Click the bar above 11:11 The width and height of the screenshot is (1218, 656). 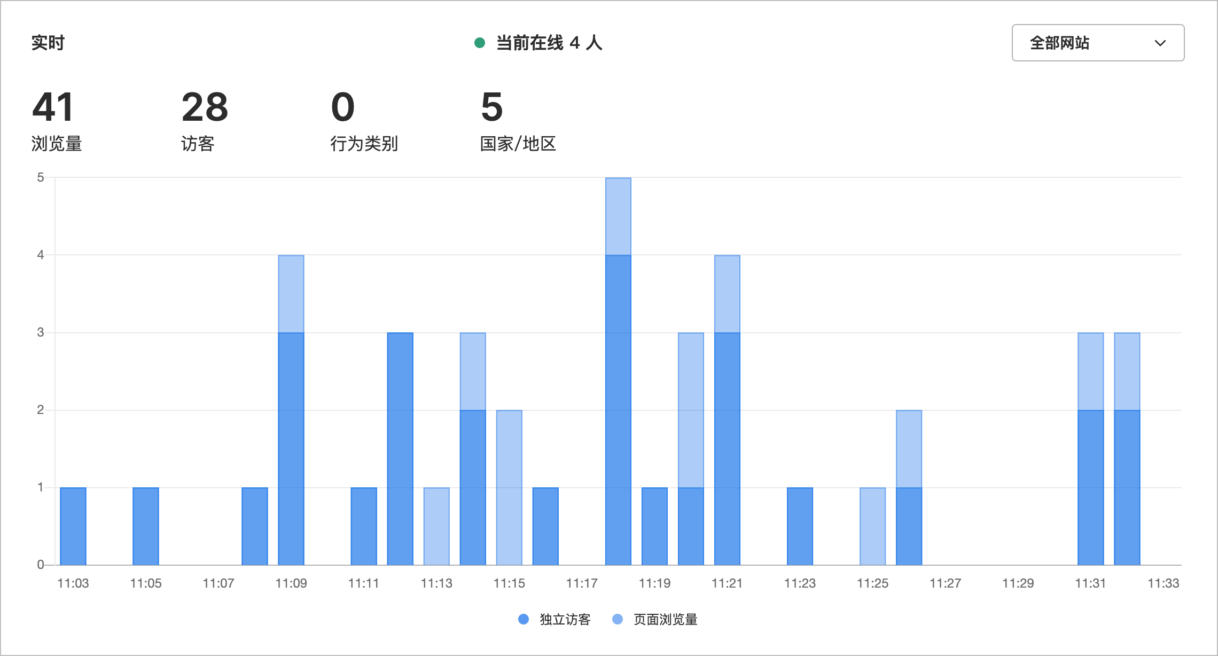[364, 526]
